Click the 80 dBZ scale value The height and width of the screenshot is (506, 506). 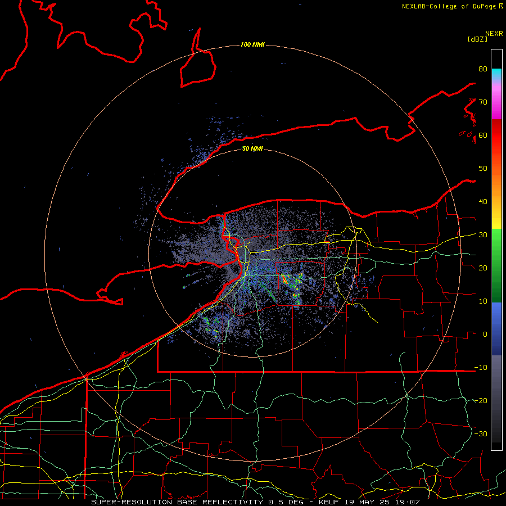pos(483,69)
